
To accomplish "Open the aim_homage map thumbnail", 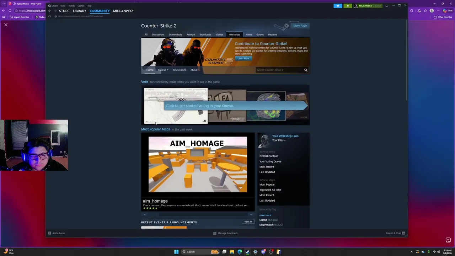I will (198, 164).
